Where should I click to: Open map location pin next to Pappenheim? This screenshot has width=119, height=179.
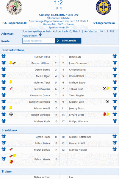[40, 35]
